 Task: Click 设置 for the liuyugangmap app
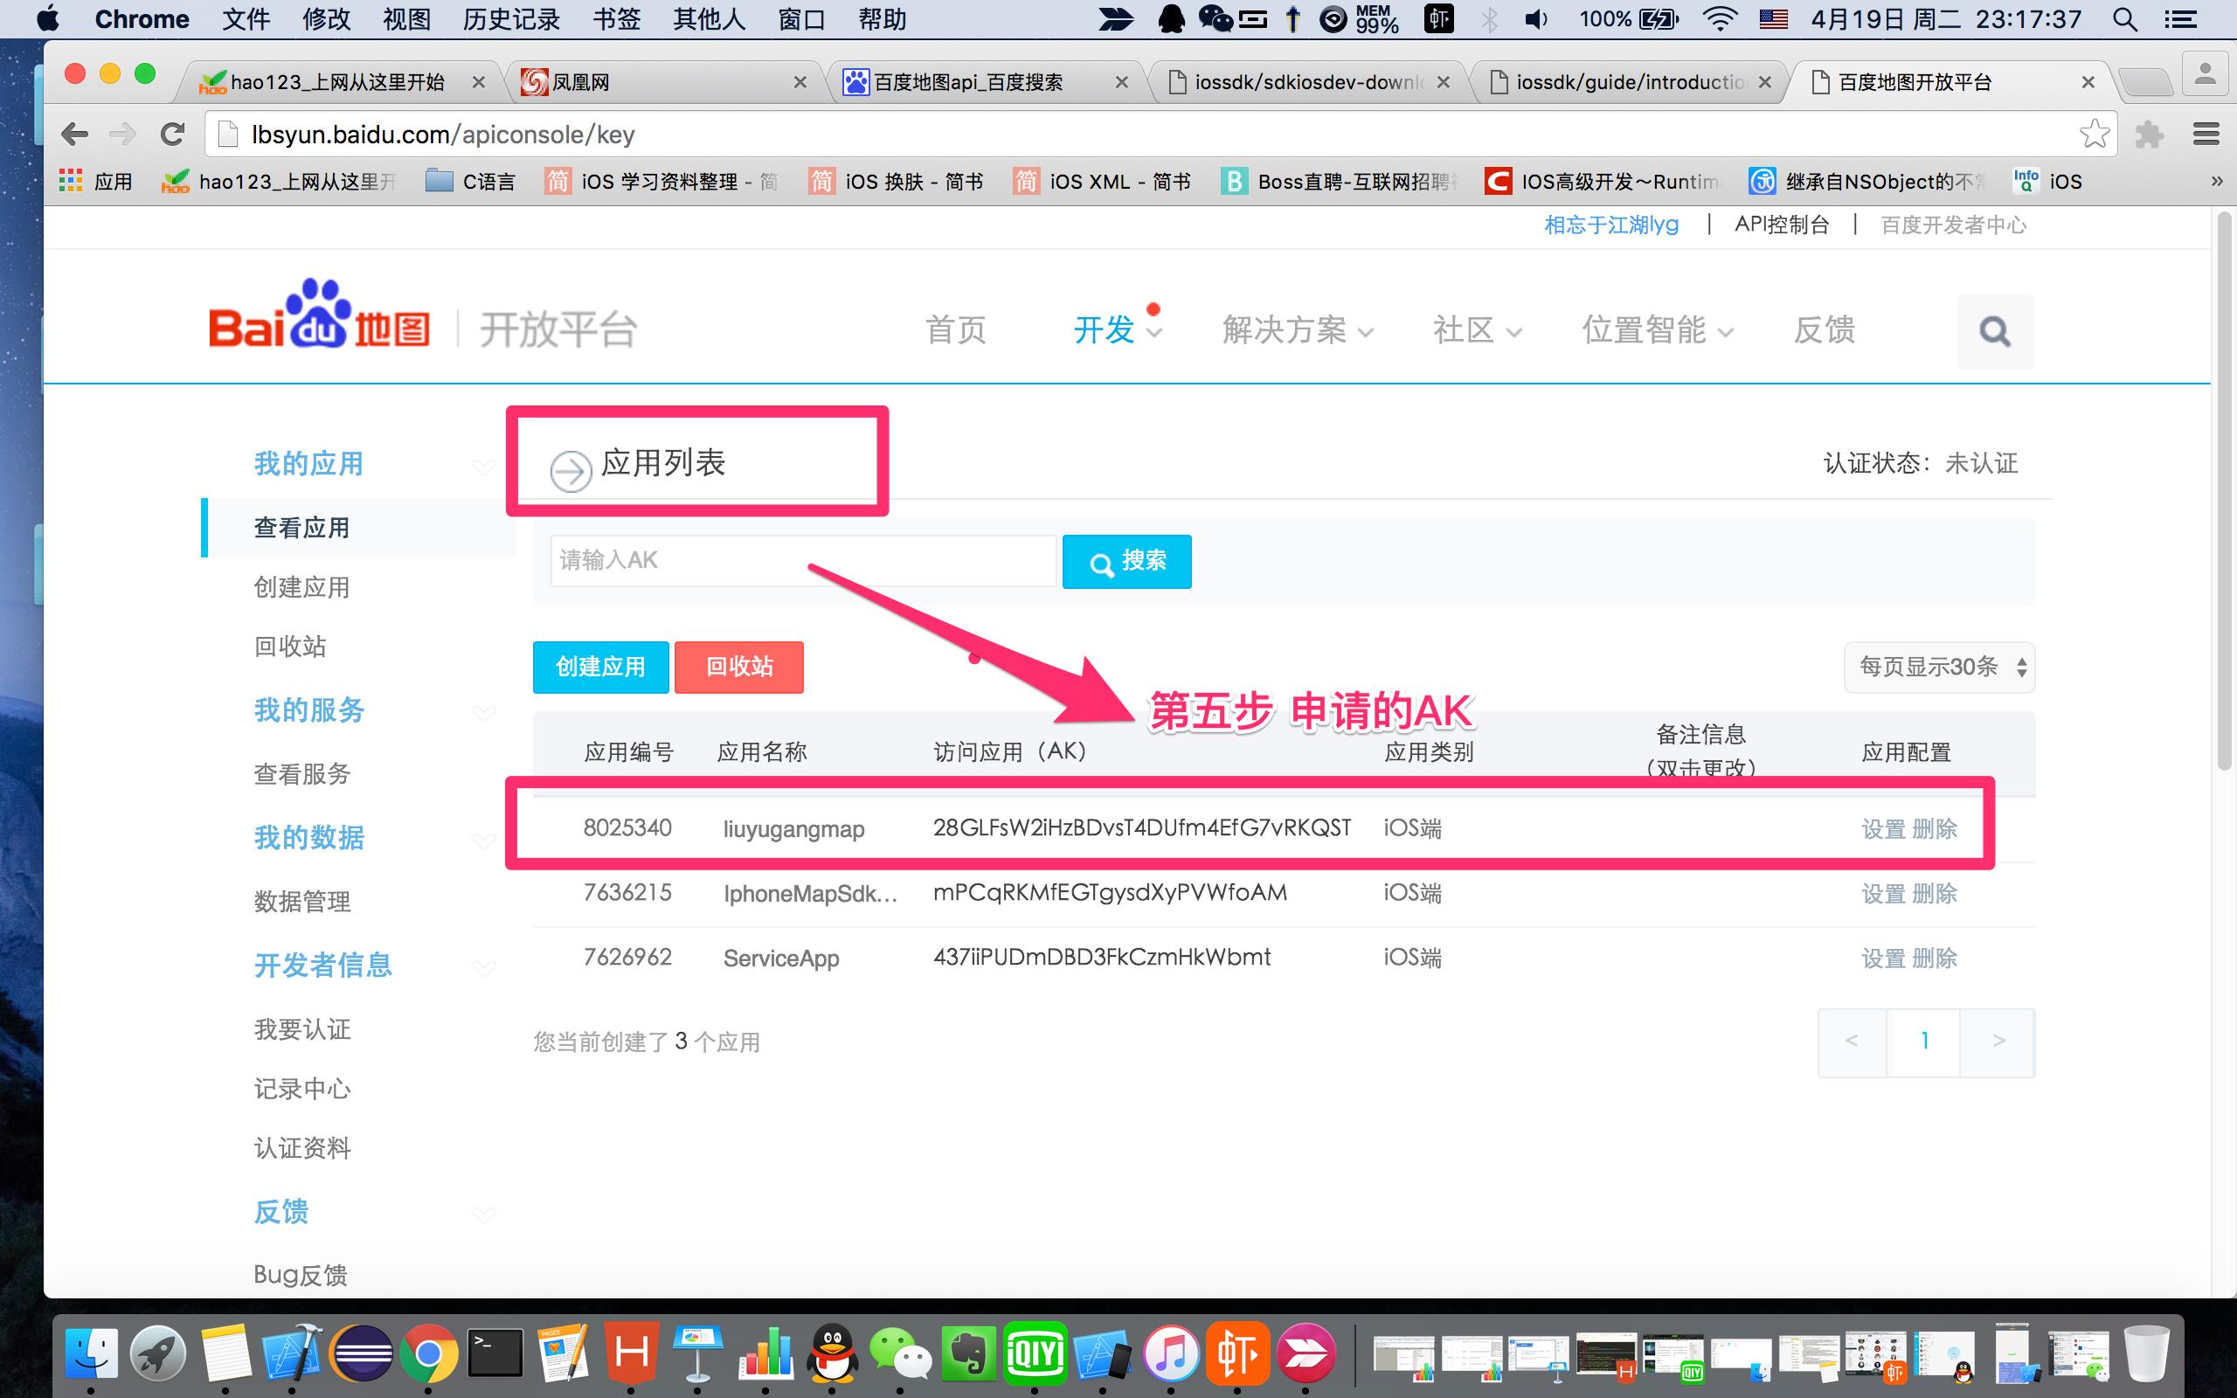[1883, 829]
